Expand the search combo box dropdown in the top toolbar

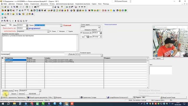coord(53,7)
